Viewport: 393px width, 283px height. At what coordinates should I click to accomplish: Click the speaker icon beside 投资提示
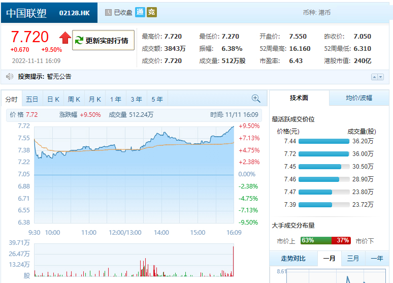click(10, 76)
